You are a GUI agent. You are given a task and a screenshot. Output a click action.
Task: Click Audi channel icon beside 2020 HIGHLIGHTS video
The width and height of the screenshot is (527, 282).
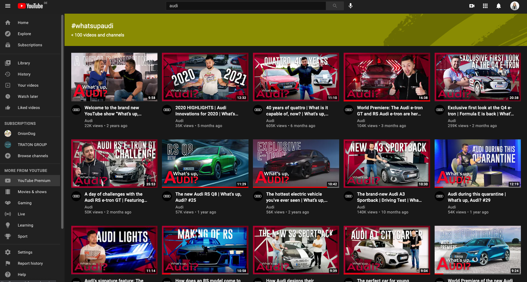pyautogui.click(x=167, y=110)
